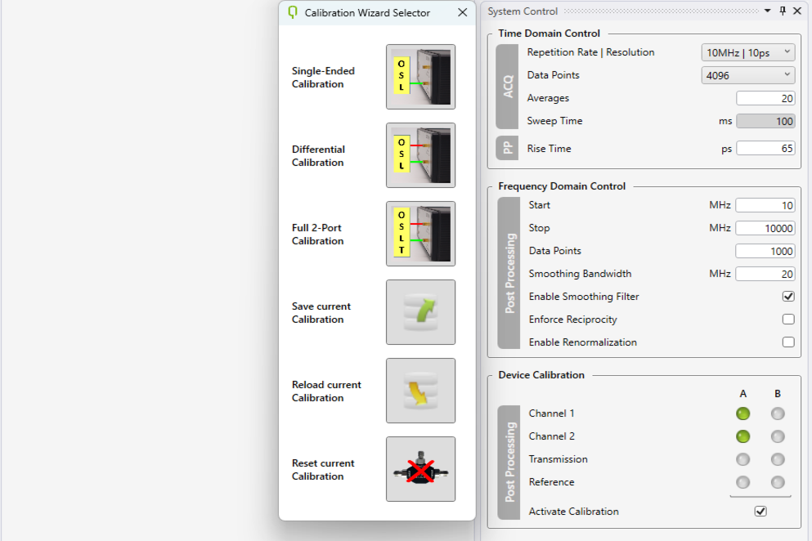This screenshot has height=541, width=812.
Task: Click the Transmission B status indicator
Action: 778,459
